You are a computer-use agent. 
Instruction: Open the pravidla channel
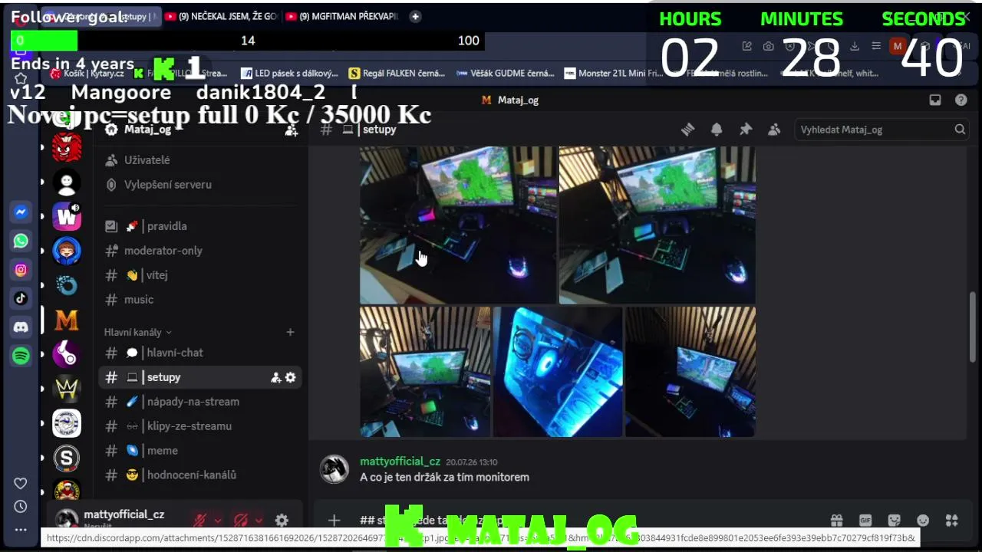tap(199, 226)
